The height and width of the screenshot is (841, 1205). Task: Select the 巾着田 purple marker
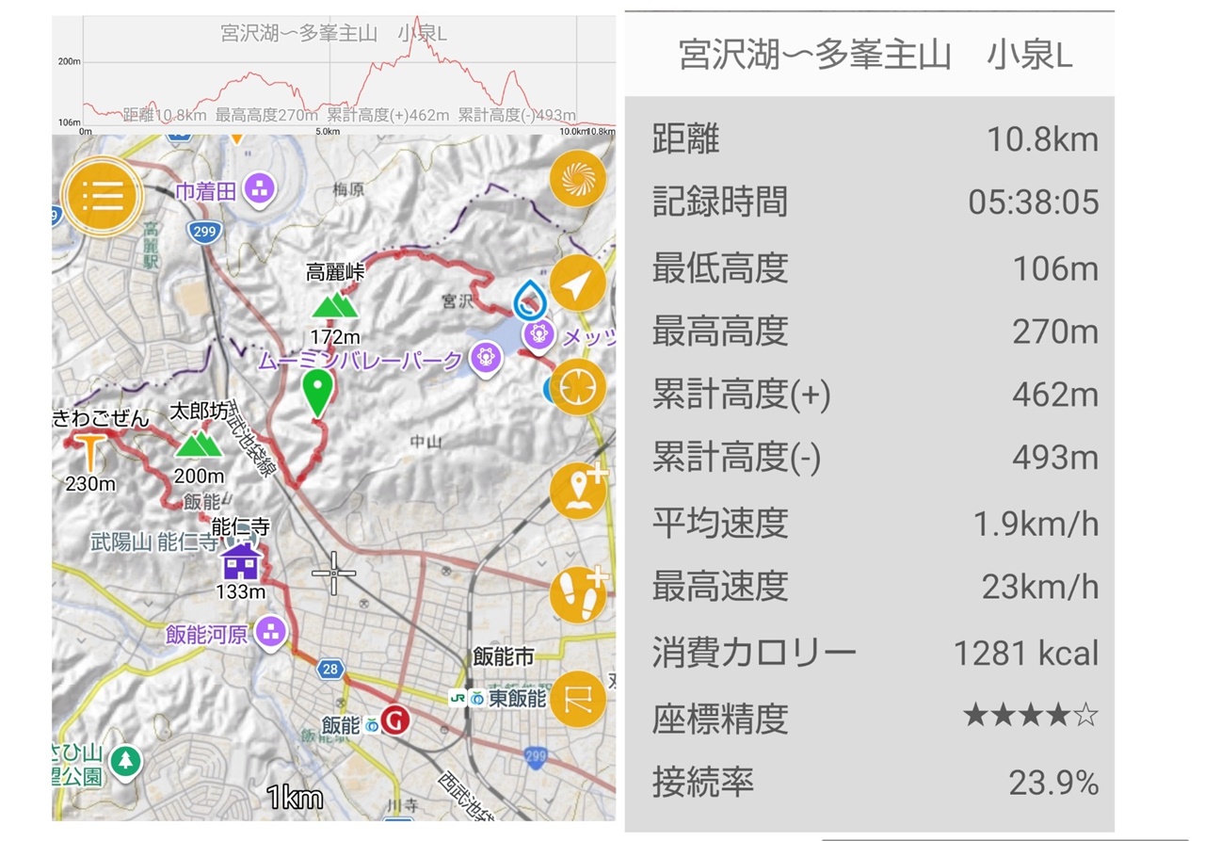[x=259, y=190]
